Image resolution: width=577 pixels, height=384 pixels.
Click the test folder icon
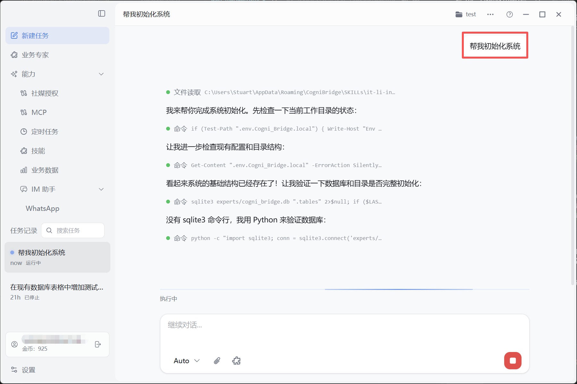point(459,14)
